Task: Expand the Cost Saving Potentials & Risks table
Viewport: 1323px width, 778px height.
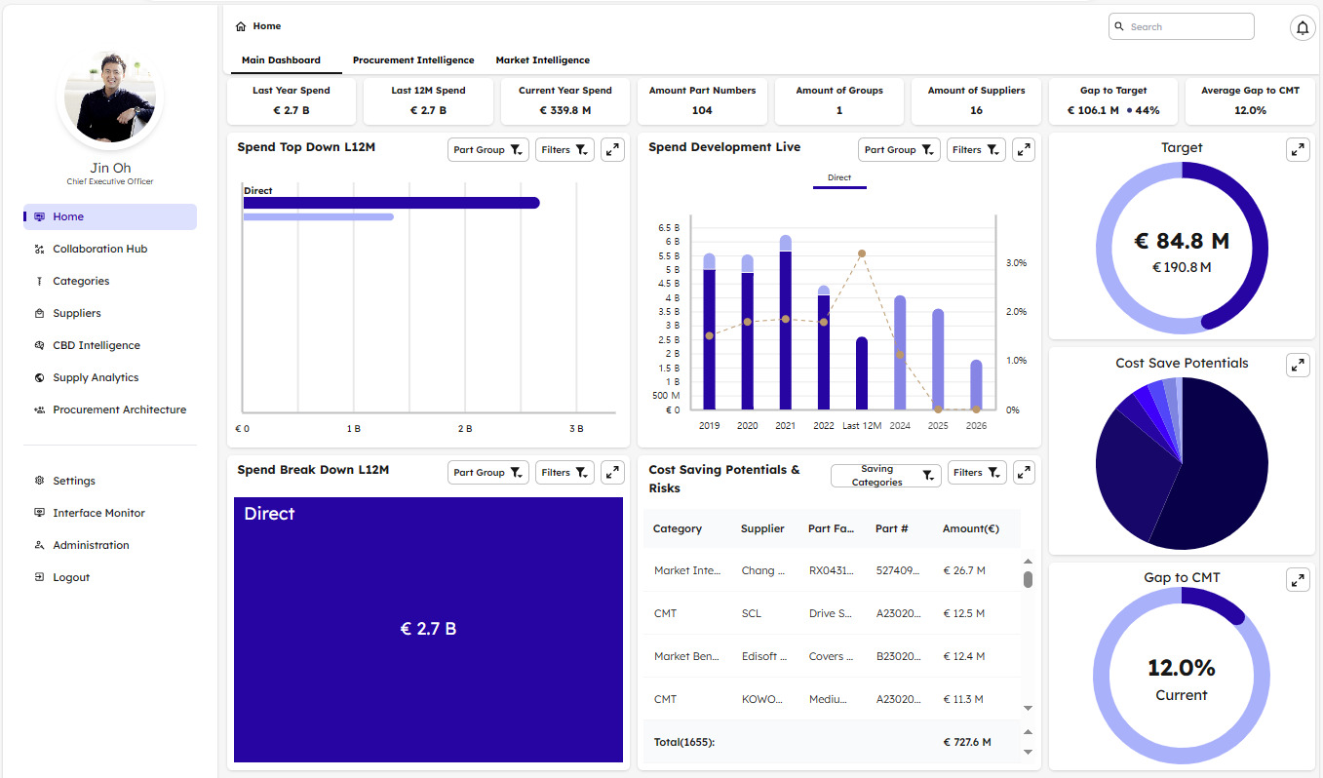Action: click(1023, 473)
